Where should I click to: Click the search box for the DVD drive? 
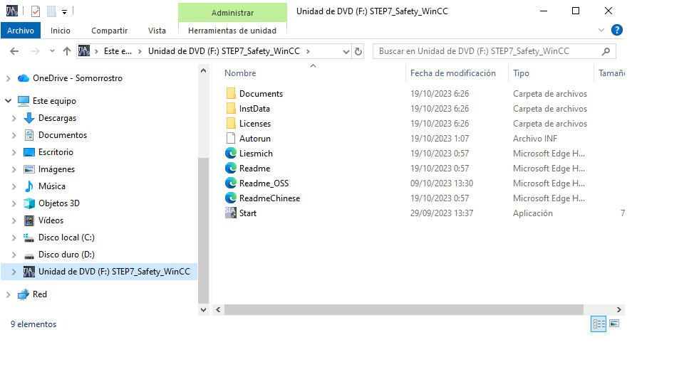488,51
